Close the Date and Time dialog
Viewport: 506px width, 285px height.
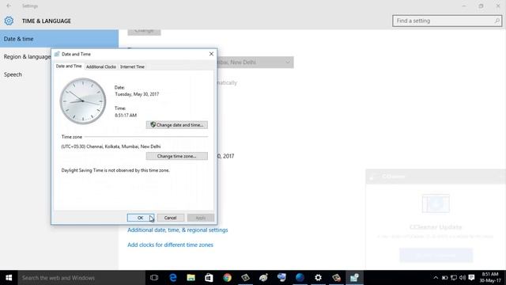(x=211, y=54)
